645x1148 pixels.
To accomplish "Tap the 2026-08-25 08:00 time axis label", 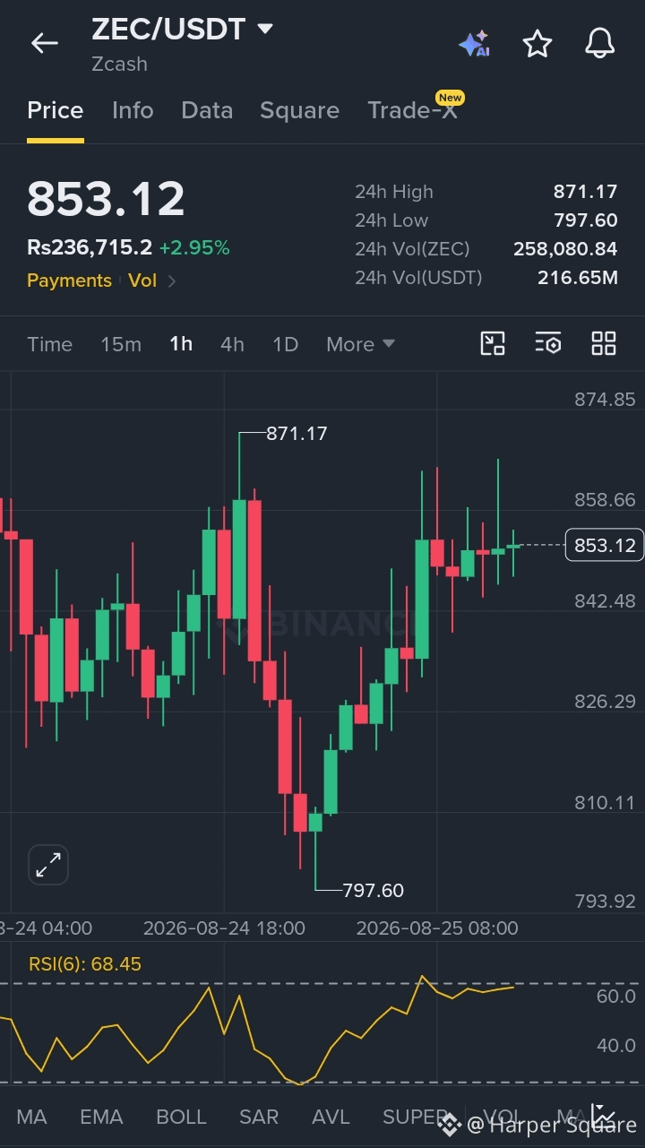I will tap(437, 928).
